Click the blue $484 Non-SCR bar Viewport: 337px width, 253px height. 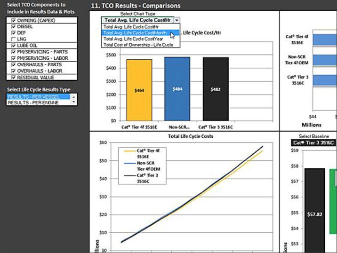(177, 88)
